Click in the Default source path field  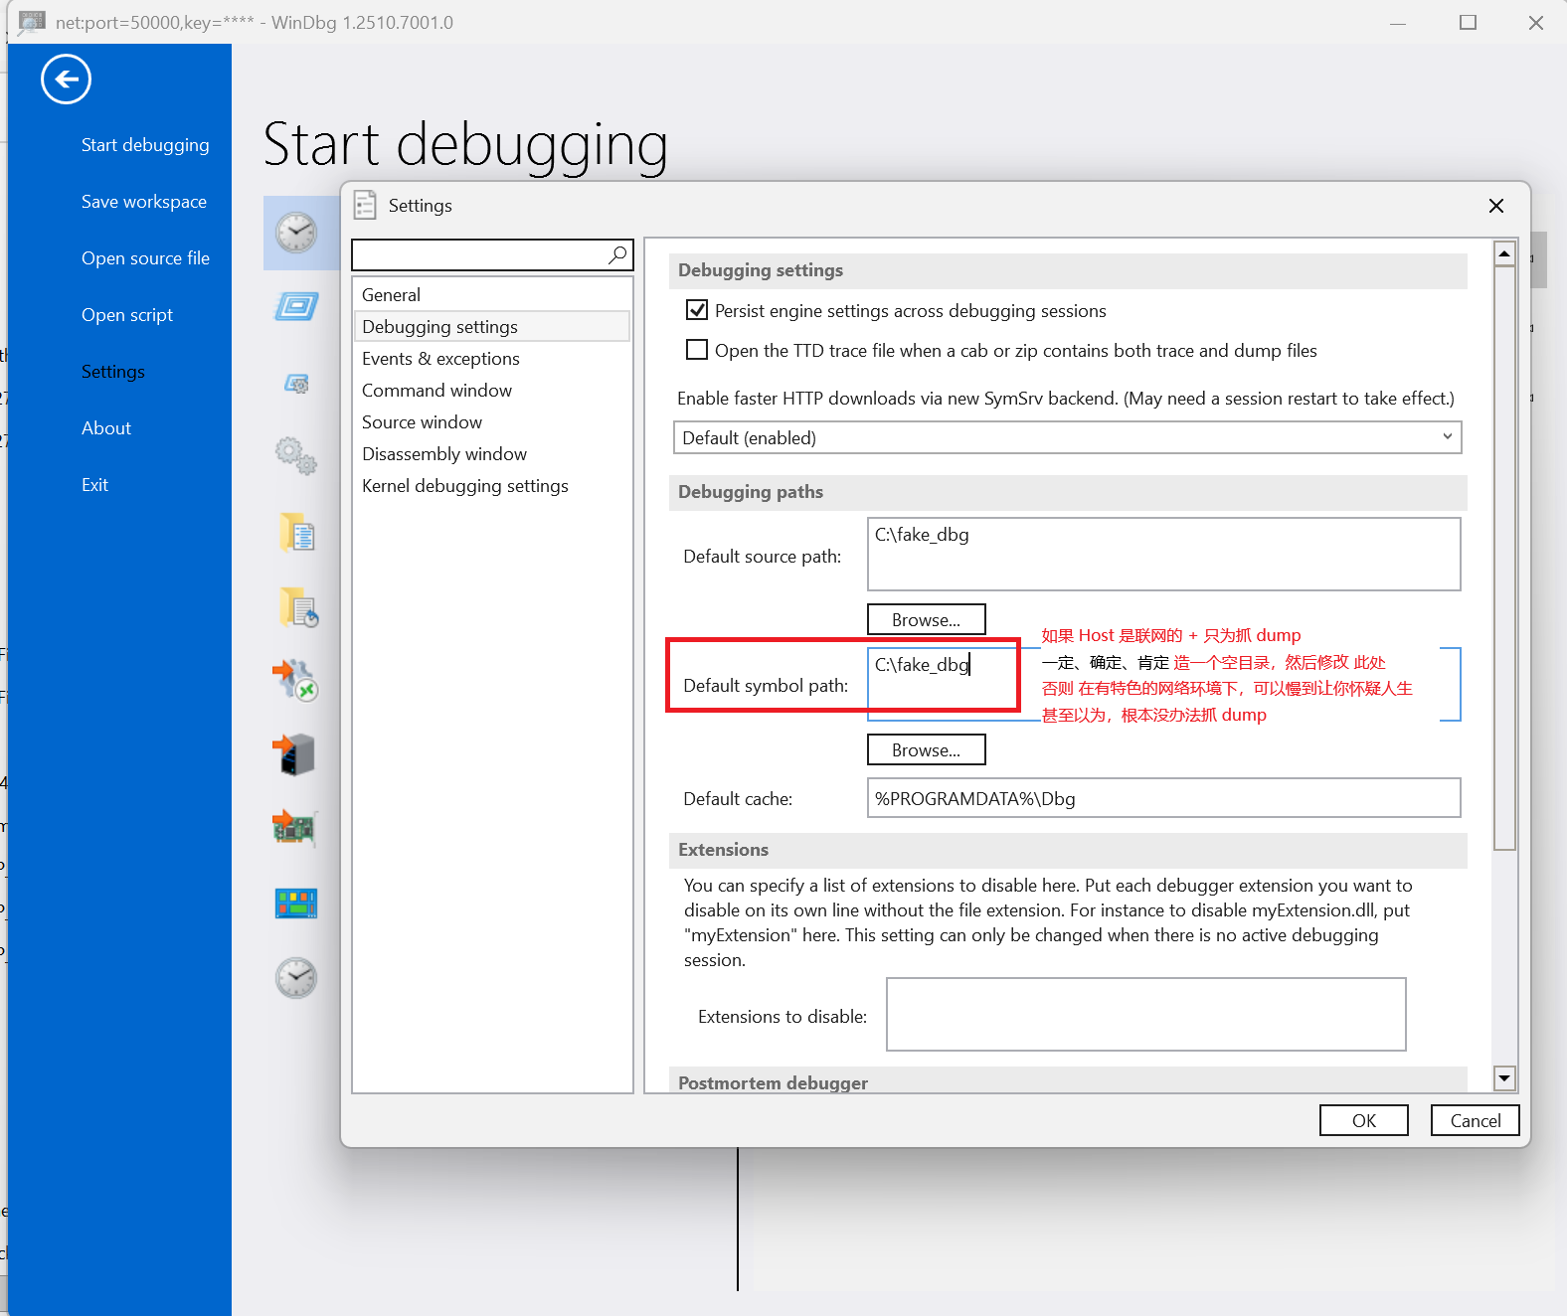(1163, 554)
